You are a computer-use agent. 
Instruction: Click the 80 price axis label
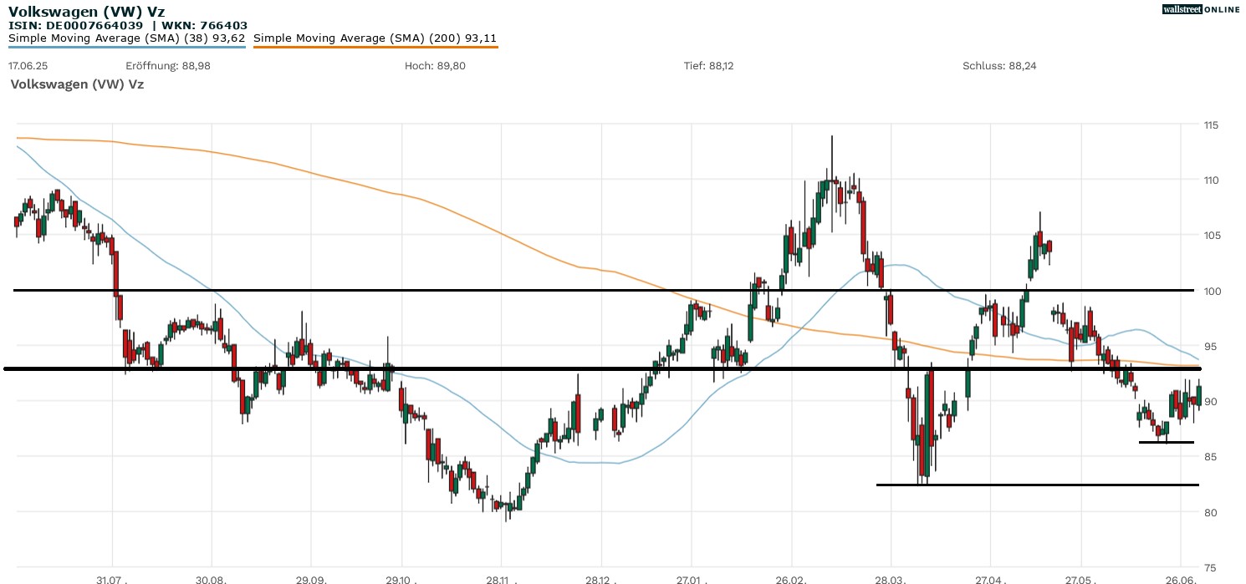click(1211, 512)
